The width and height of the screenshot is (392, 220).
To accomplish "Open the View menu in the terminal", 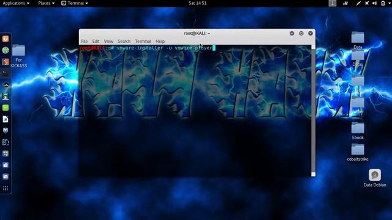I will 108,41.
